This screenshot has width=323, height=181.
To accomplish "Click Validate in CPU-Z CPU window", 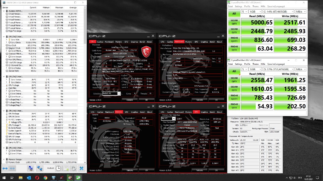I will 130,100.
